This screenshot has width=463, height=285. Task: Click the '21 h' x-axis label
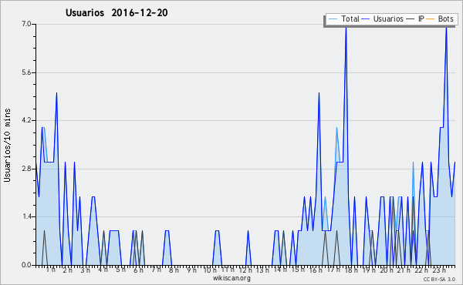404,270
